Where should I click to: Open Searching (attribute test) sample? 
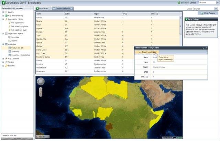pyautogui.click(x=21, y=55)
